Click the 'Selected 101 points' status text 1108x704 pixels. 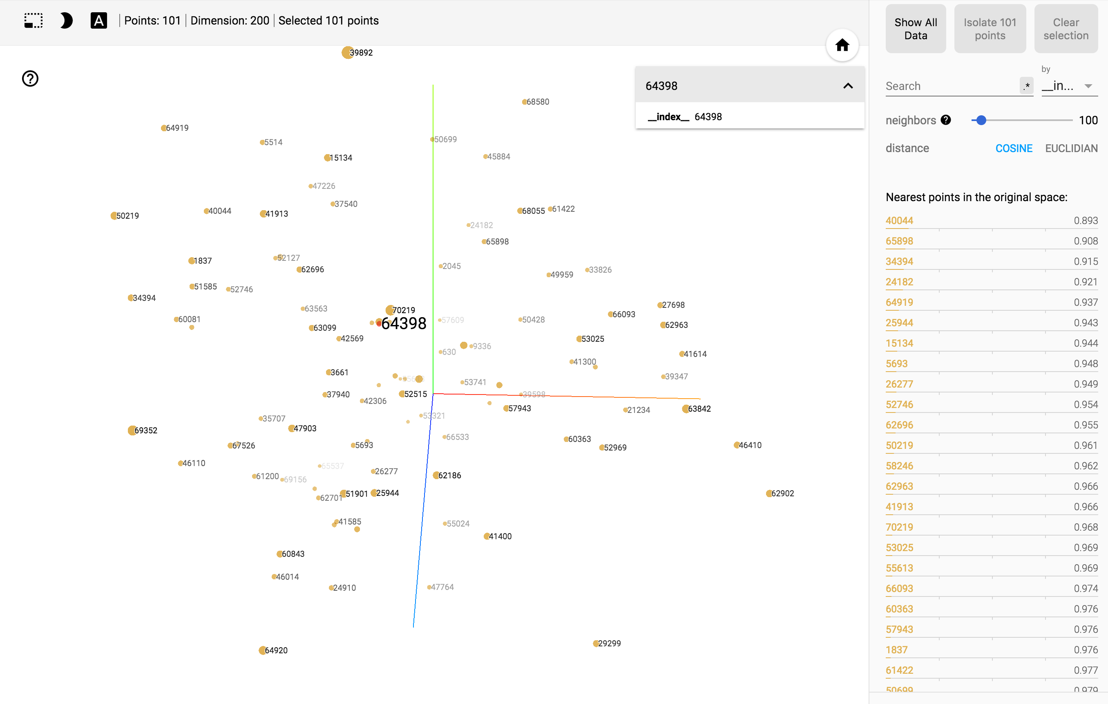click(328, 21)
